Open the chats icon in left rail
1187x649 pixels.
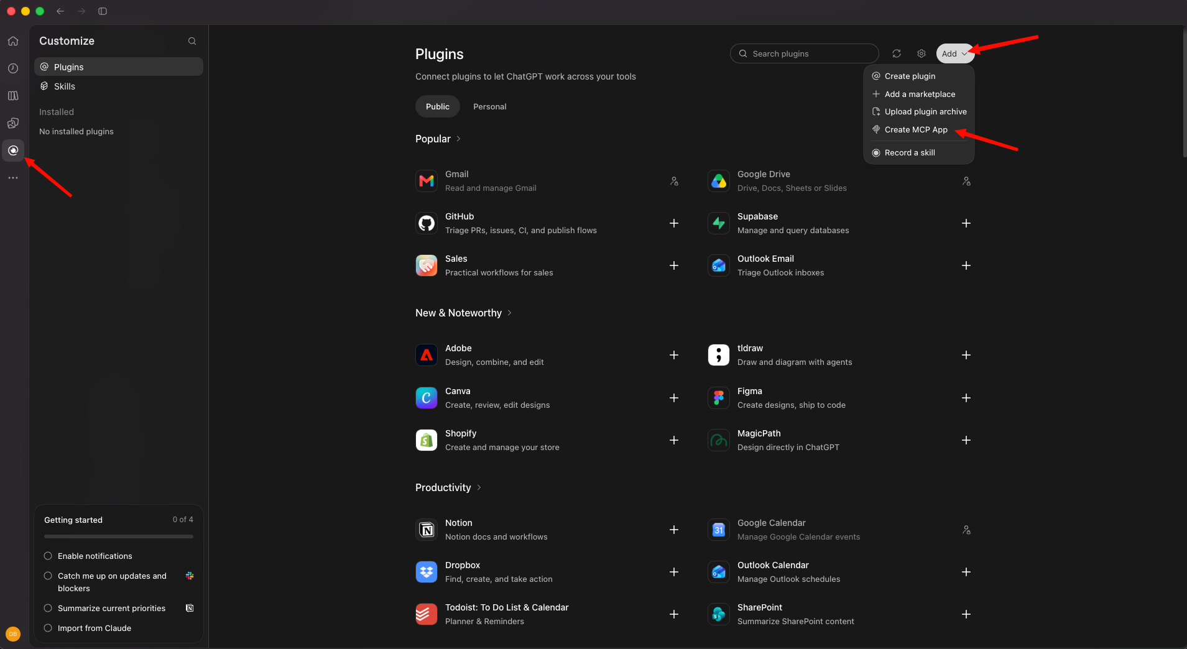pos(13,123)
